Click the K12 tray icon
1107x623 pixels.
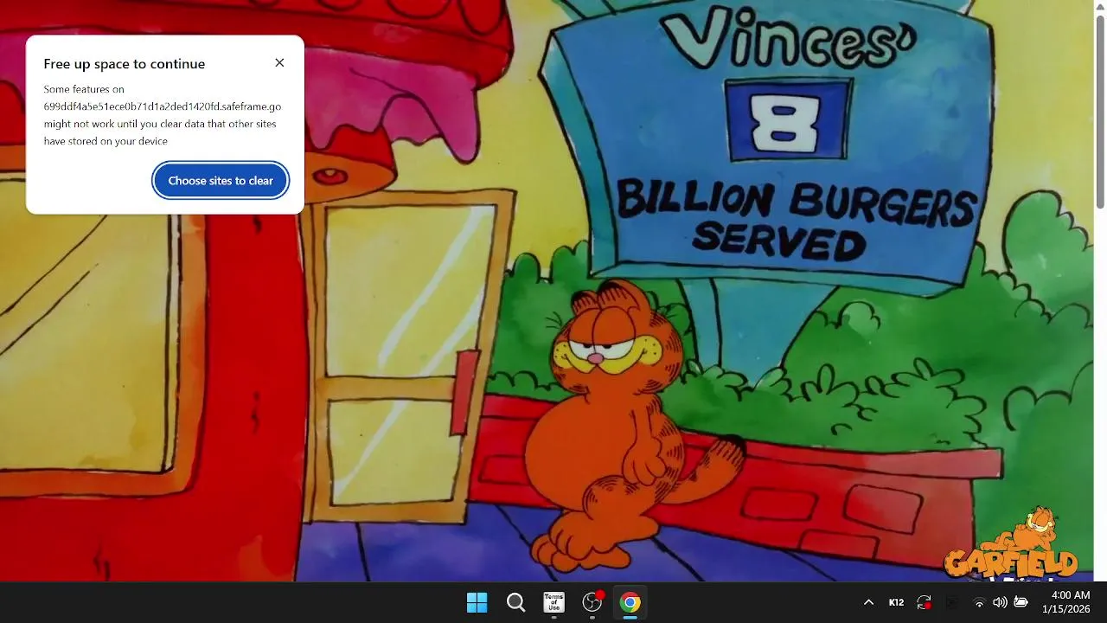pyautogui.click(x=896, y=602)
